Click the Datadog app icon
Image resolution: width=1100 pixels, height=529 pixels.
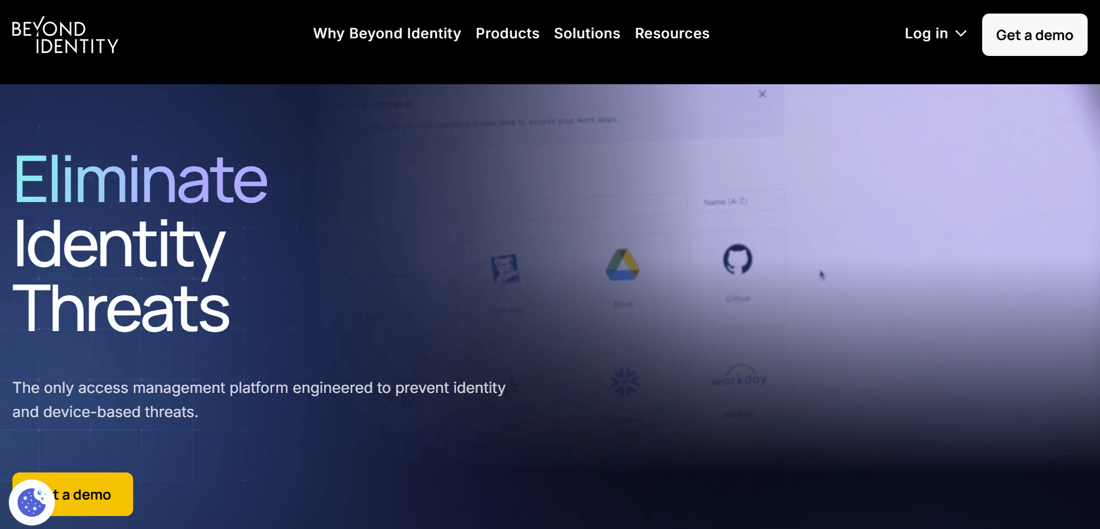[506, 269]
